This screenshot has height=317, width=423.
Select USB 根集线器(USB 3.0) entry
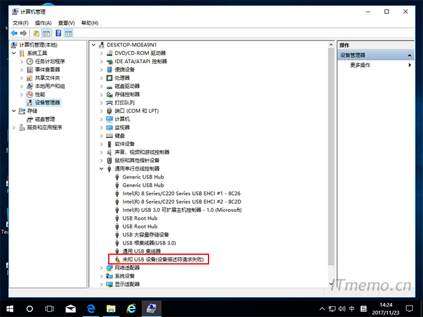(x=149, y=243)
